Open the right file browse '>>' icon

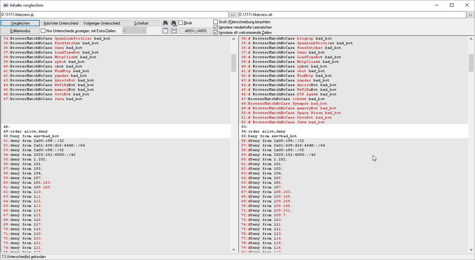471,15
